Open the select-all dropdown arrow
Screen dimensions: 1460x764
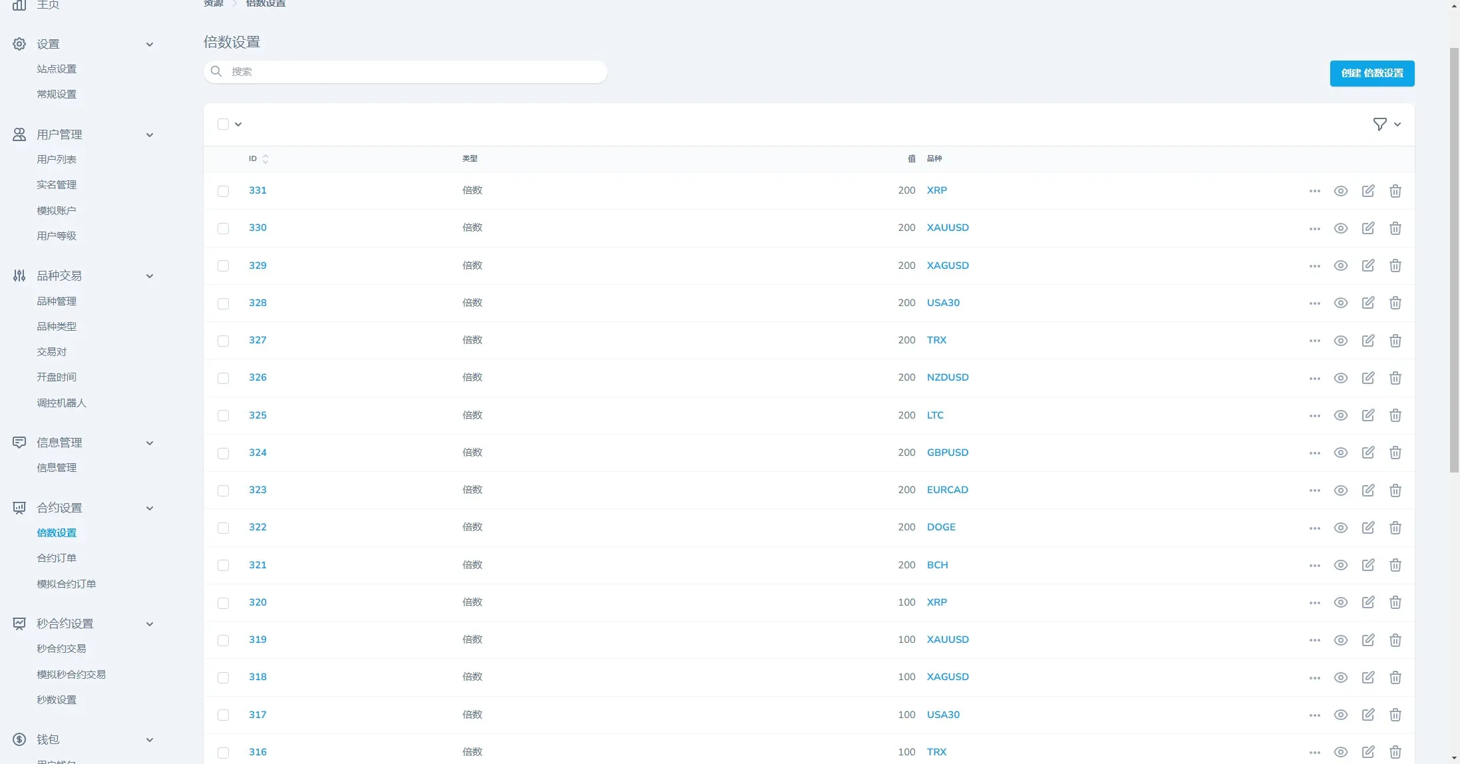tap(238, 124)
